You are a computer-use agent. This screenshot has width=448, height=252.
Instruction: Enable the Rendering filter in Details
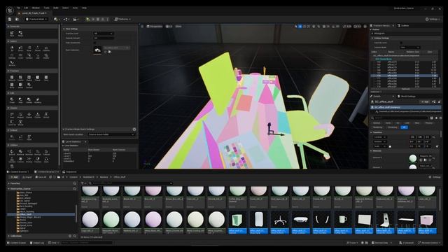click(377, 127)
